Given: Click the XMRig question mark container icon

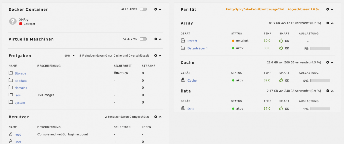Looking at the screenshot, I should (13, 21).
